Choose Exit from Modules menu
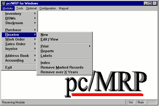159x106 pixels. point(19,67)
